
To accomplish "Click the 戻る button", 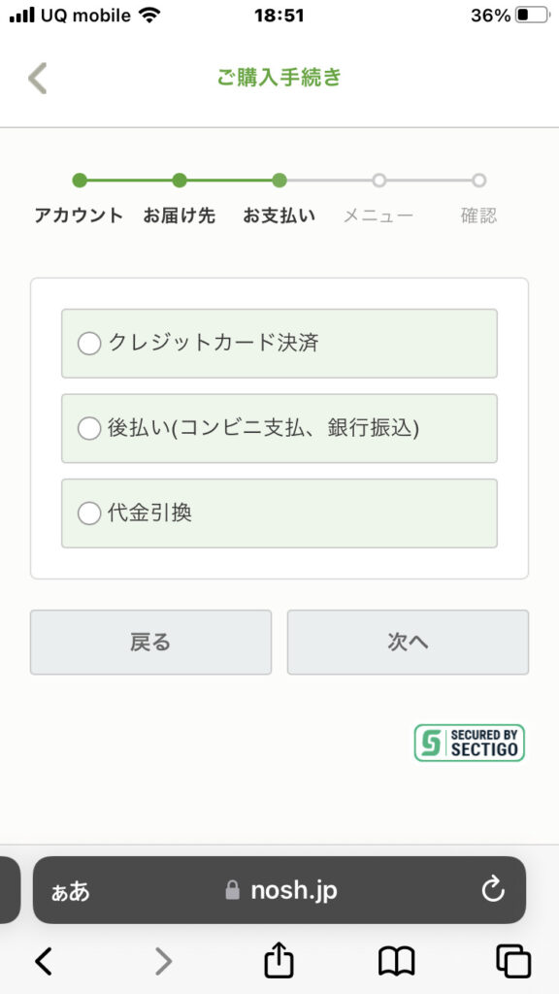I will tap(150, 643).
